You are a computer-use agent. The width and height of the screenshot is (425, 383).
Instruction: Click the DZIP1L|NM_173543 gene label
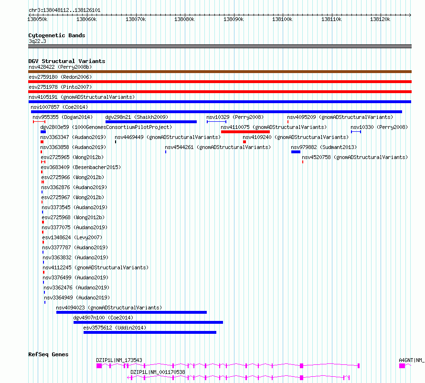click(x=119, y=360)
